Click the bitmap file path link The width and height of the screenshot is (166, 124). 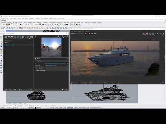56,63
